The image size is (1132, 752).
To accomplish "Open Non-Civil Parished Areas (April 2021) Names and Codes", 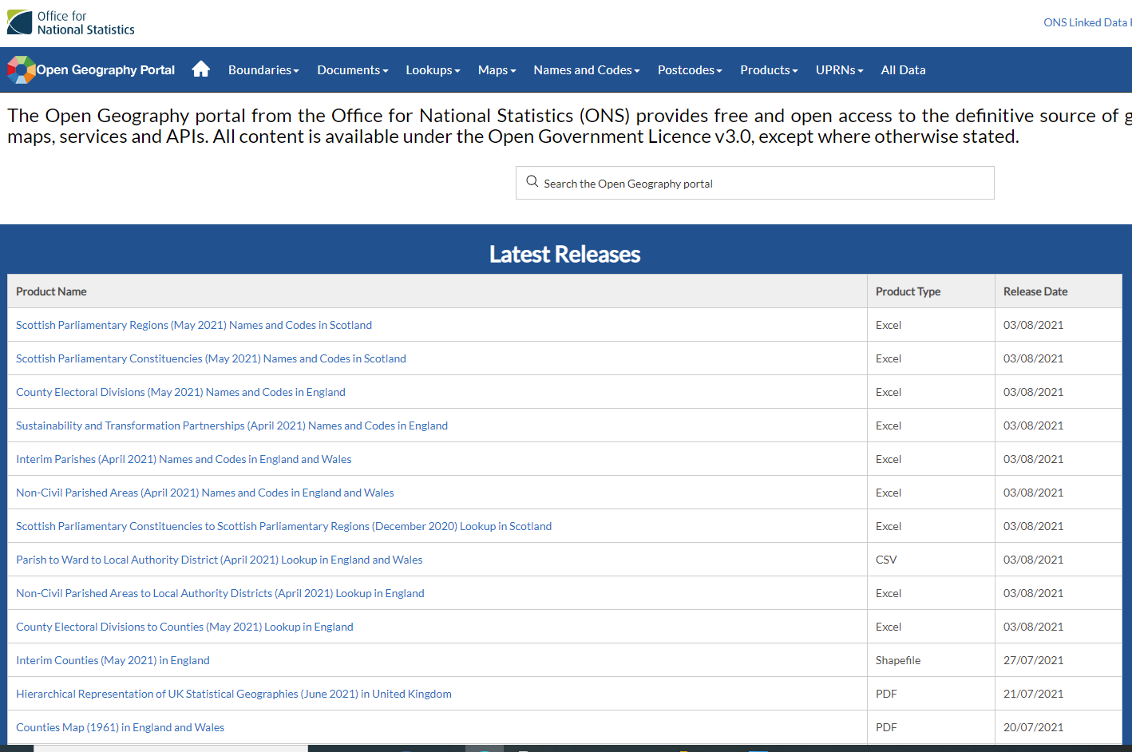I will (x=205, y=493).
